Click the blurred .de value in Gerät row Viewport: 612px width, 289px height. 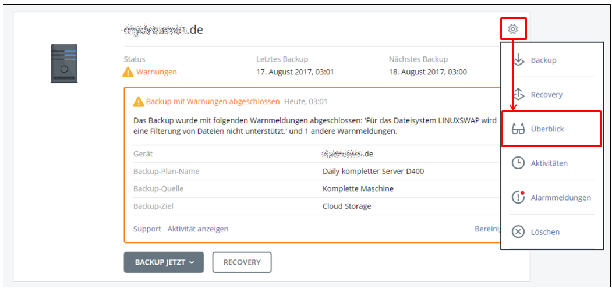coord(347,154)
